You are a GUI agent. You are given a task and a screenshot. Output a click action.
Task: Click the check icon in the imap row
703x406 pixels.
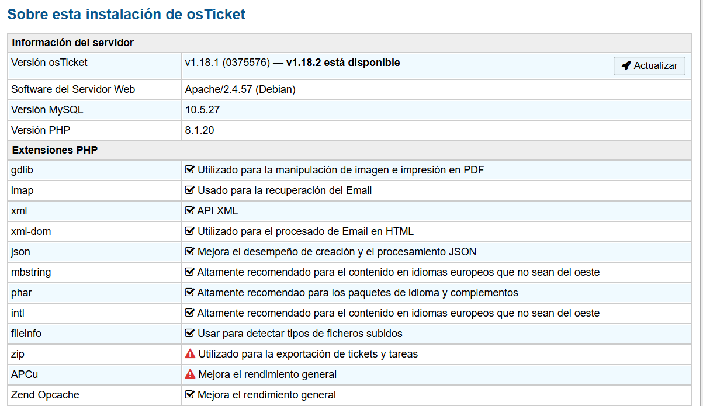point(189,190)
